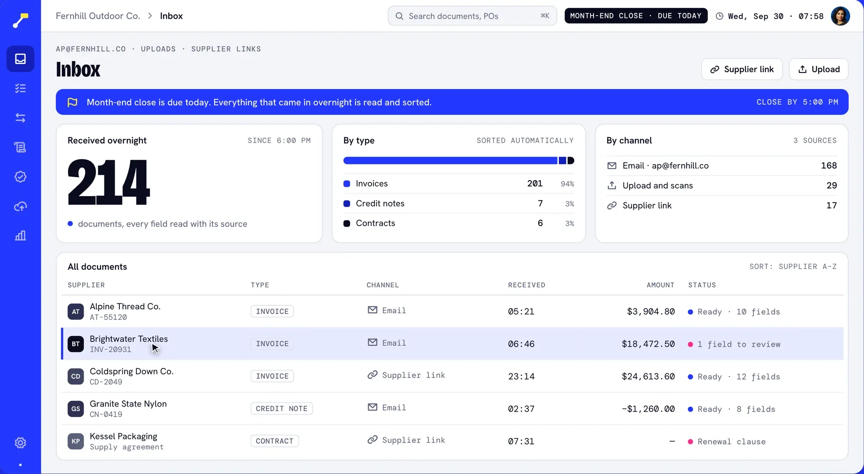Open the document stack sidebar icon
Screen dimensions: 864x474
click(20, 148)
